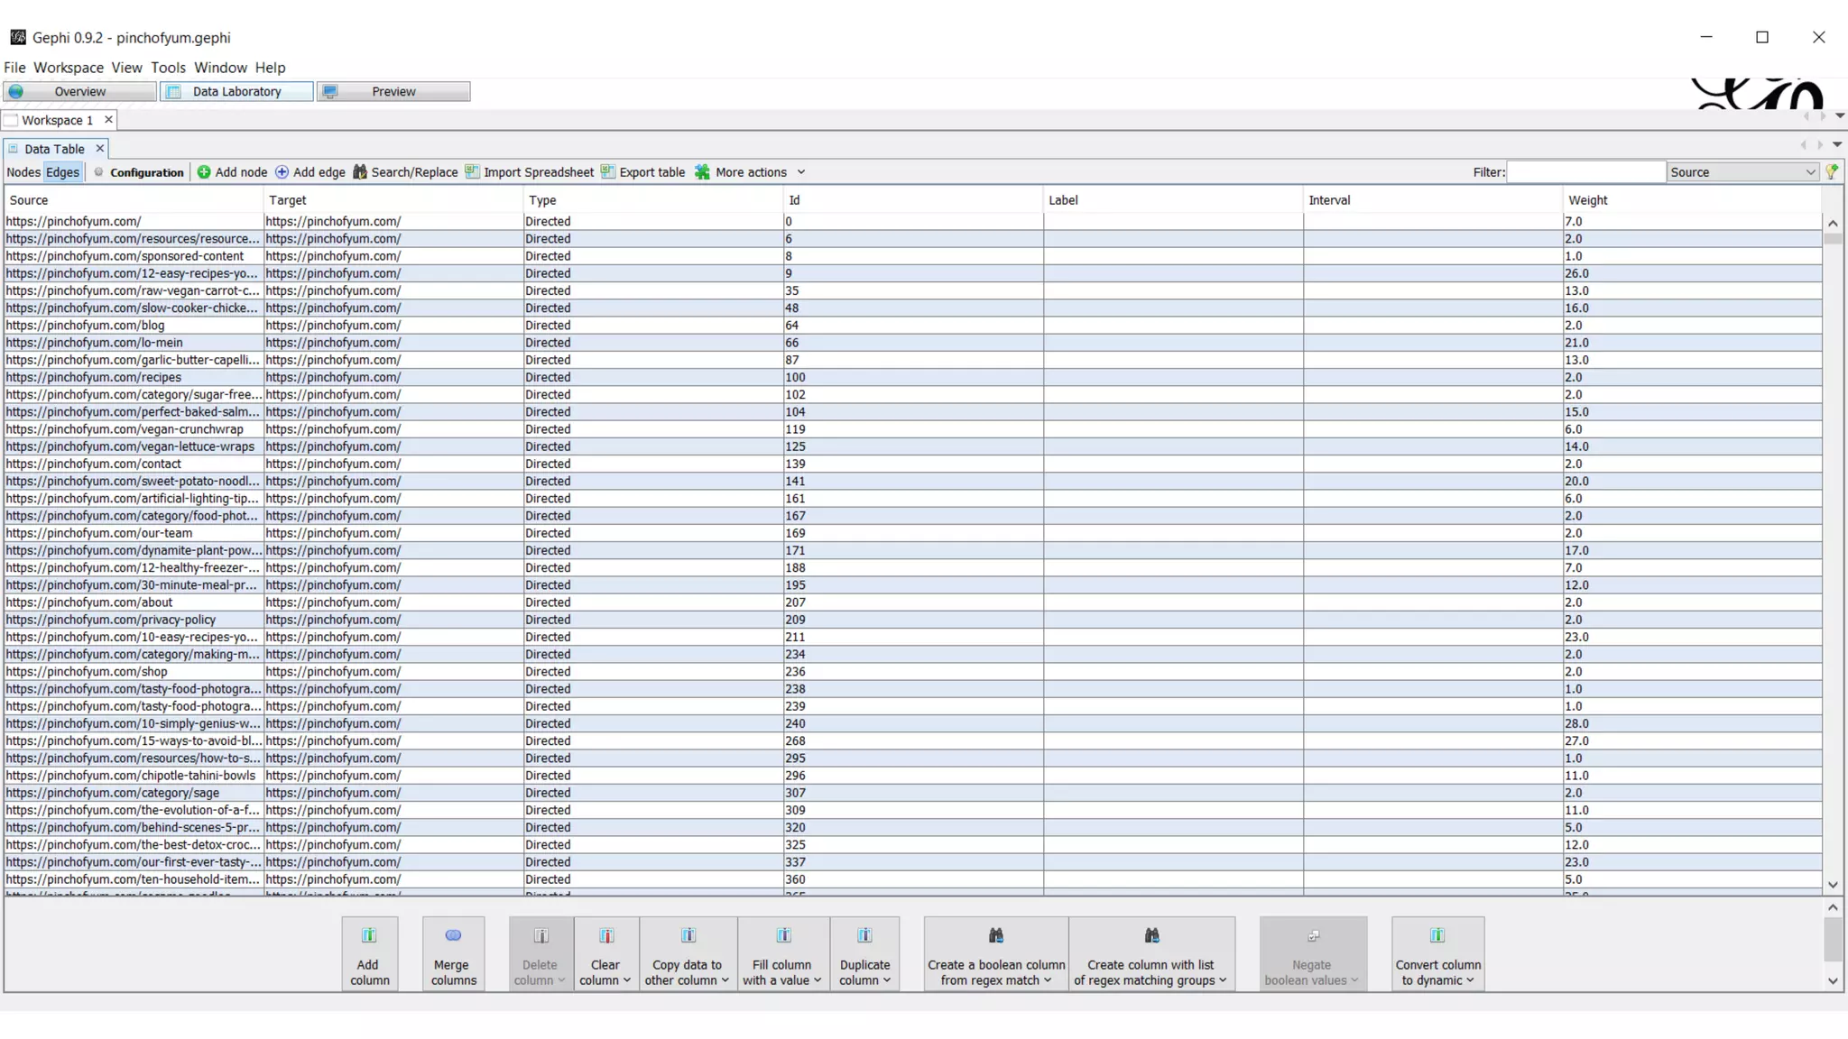Click the Export table icon
This screenshot has width=1848, height=1039.
coord(608,172)
